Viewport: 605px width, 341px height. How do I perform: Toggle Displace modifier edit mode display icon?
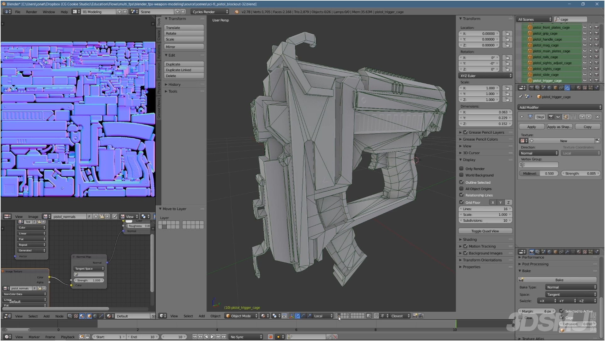coord(566,117)
